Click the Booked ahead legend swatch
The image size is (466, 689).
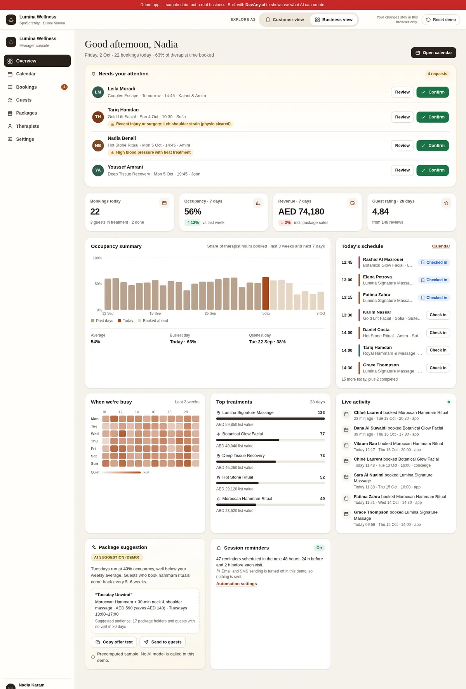(139, 321)
